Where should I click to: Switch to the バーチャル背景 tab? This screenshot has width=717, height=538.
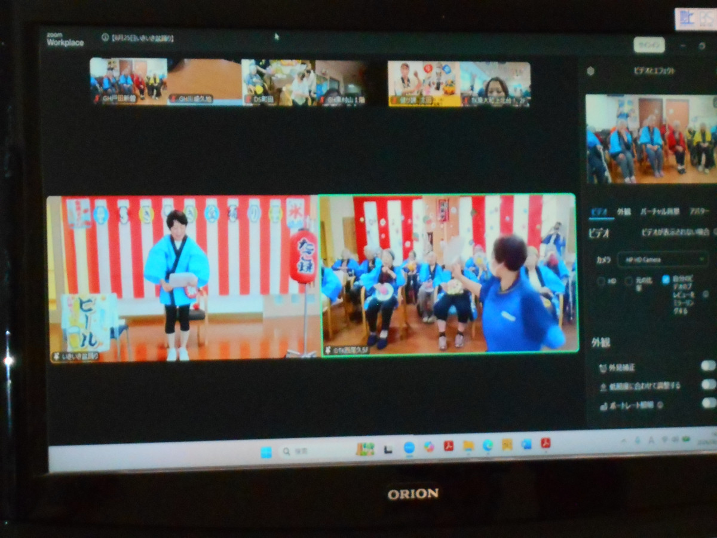tap(660, 212)
